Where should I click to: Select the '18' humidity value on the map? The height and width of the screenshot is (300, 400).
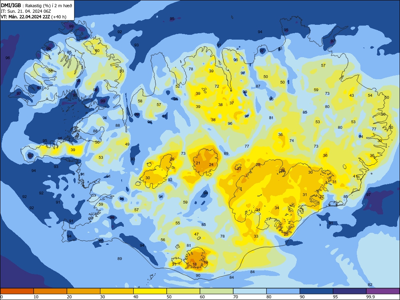195,264
